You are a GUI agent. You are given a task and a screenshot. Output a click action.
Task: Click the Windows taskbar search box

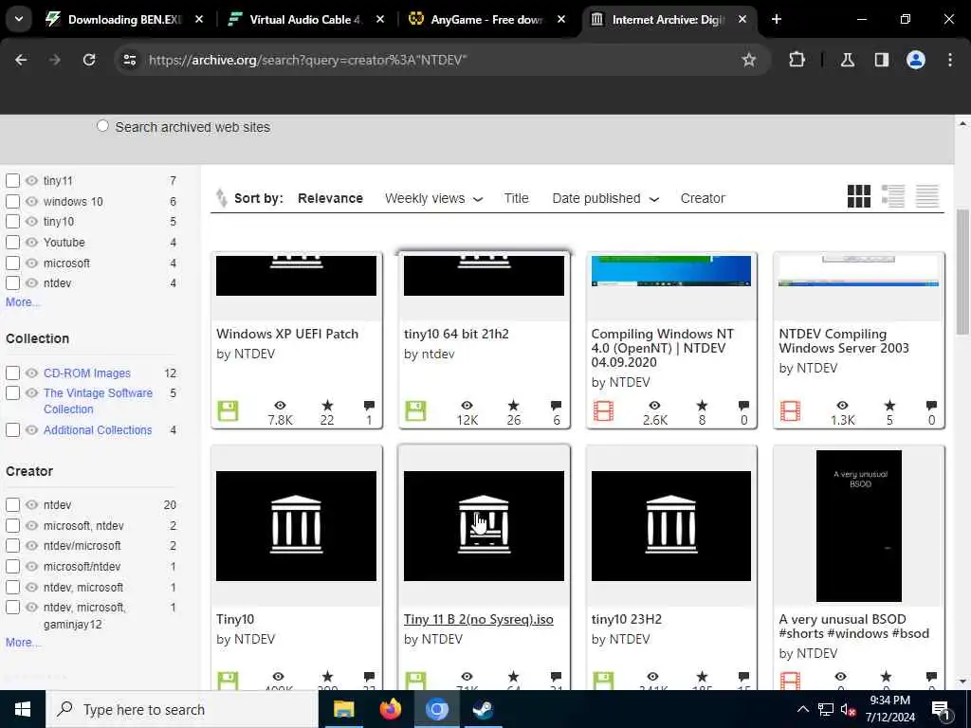pyautogui.click(x=182, y=709)
